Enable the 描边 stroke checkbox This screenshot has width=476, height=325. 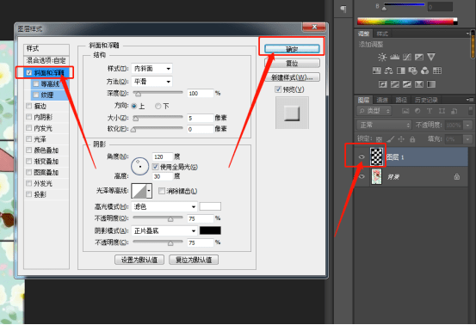click(x=29, y=106)
